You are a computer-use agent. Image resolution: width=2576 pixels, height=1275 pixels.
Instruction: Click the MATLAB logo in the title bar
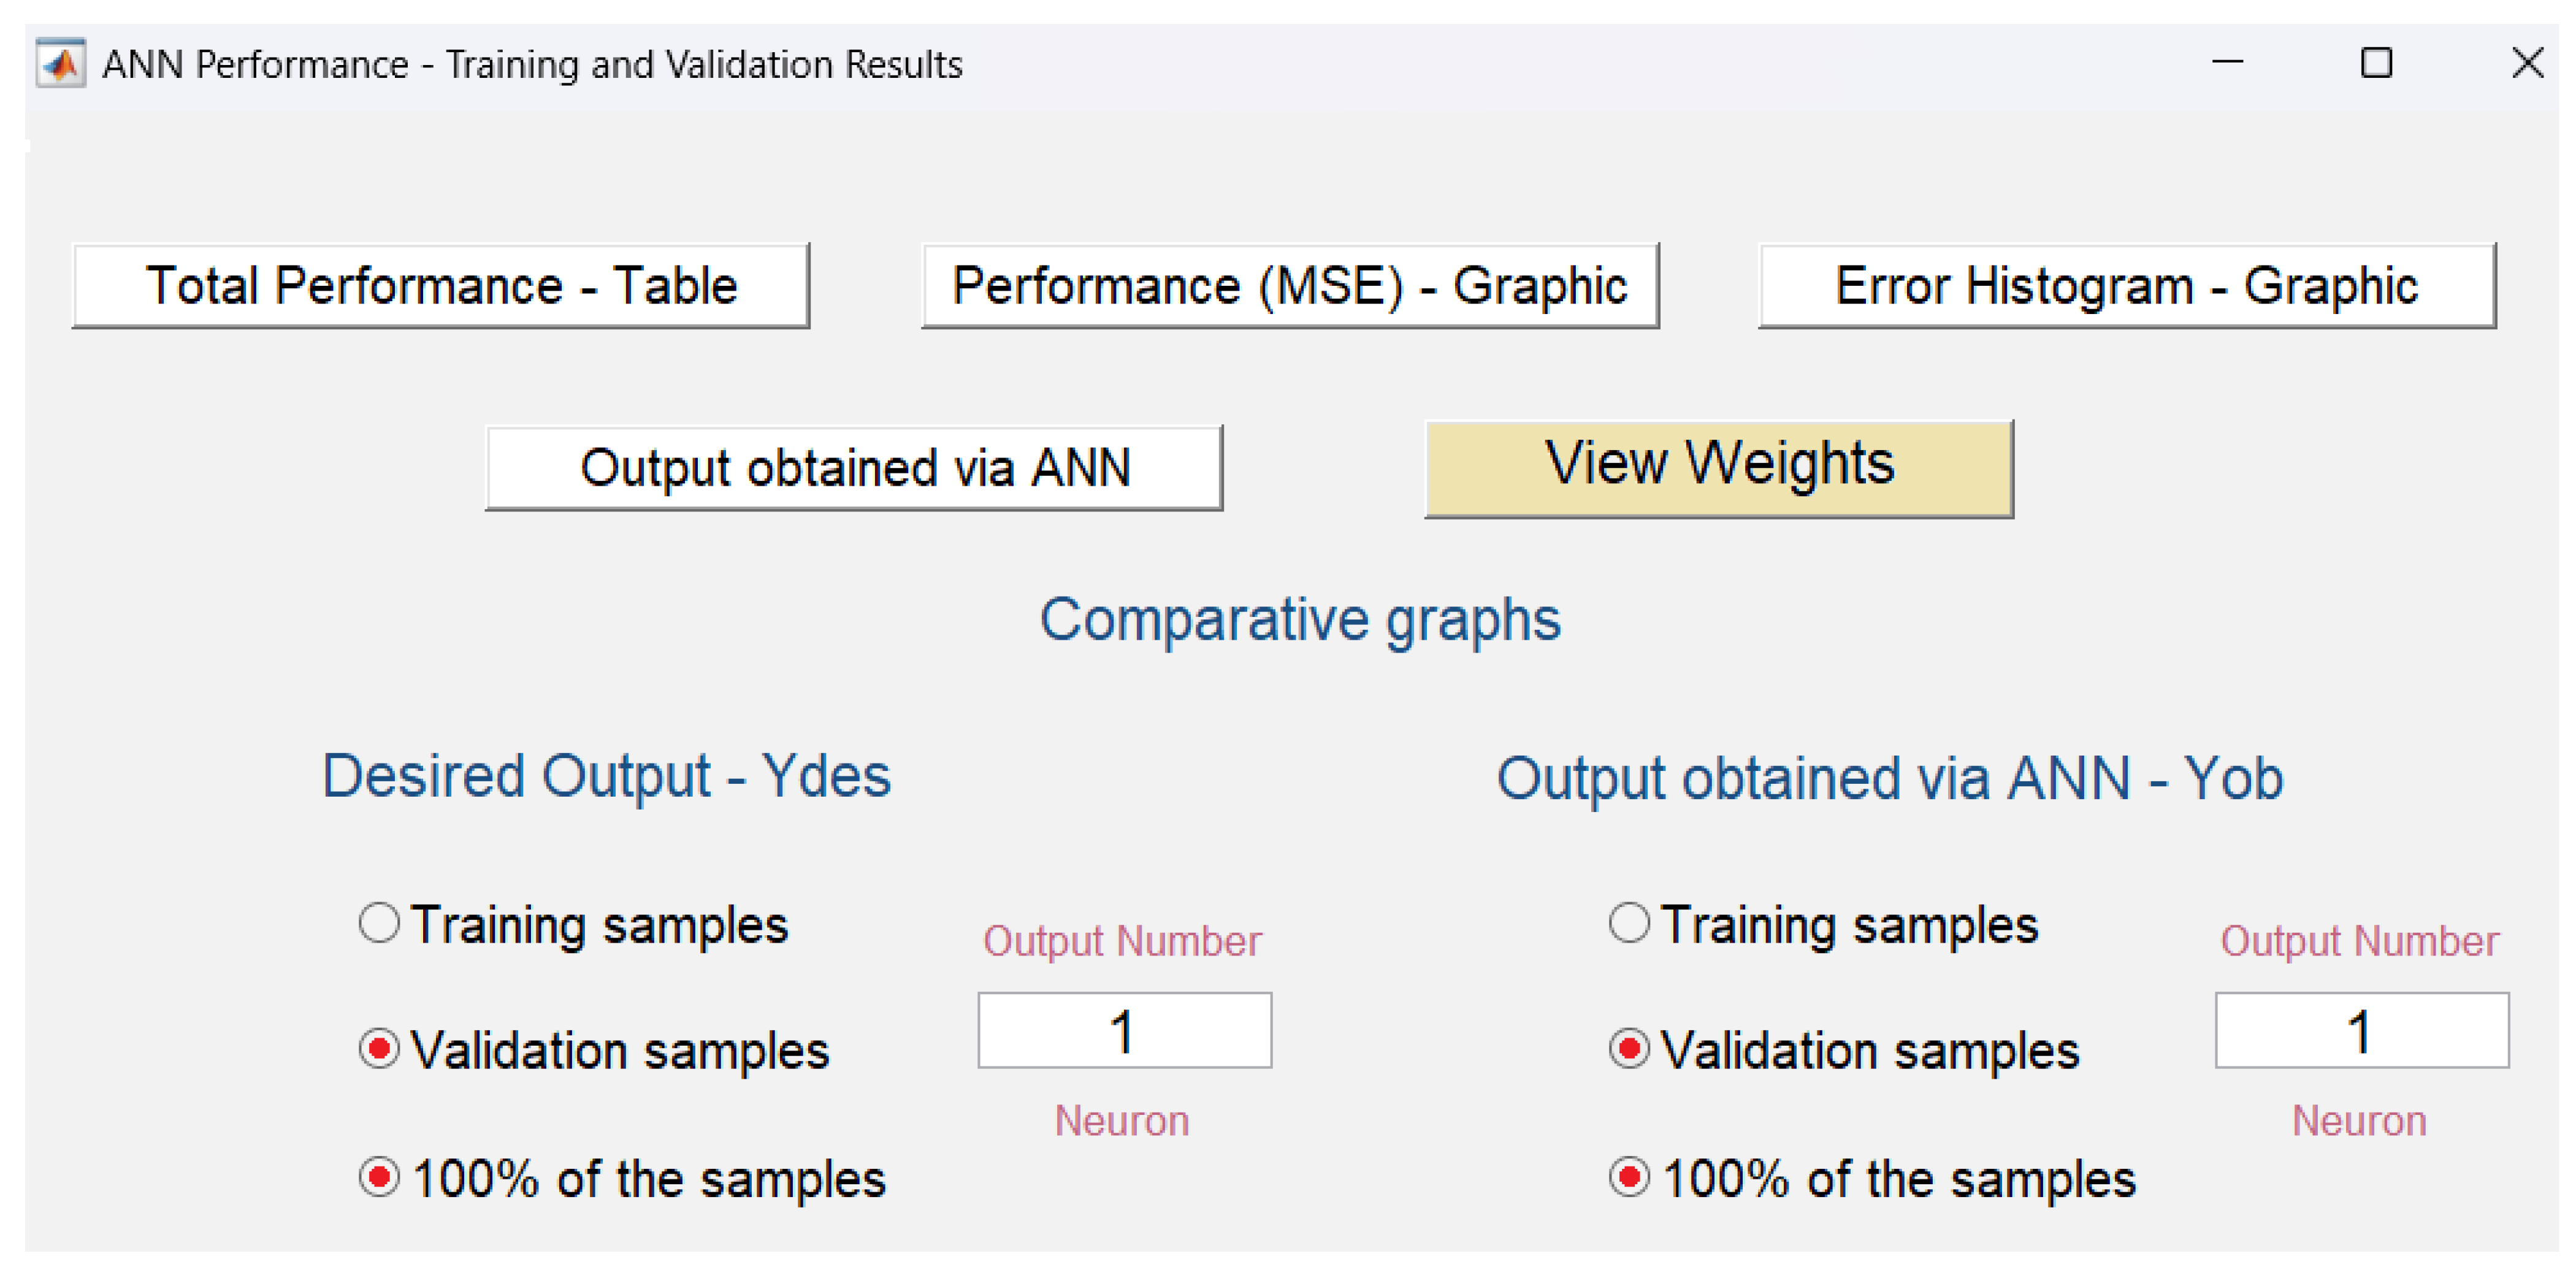coord(61,64)
